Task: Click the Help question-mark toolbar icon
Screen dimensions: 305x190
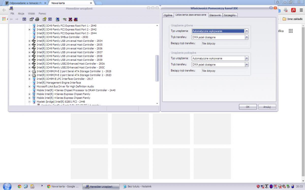Action: click(44, 19)
